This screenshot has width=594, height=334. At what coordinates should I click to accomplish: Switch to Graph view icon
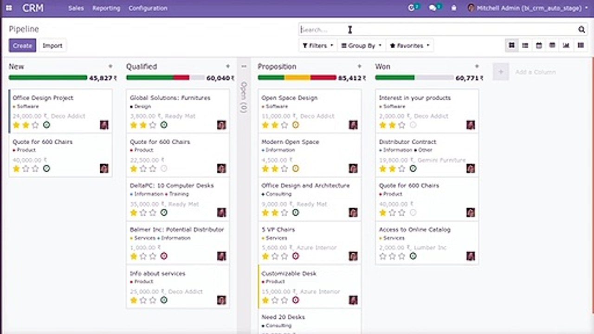(566, 45)
